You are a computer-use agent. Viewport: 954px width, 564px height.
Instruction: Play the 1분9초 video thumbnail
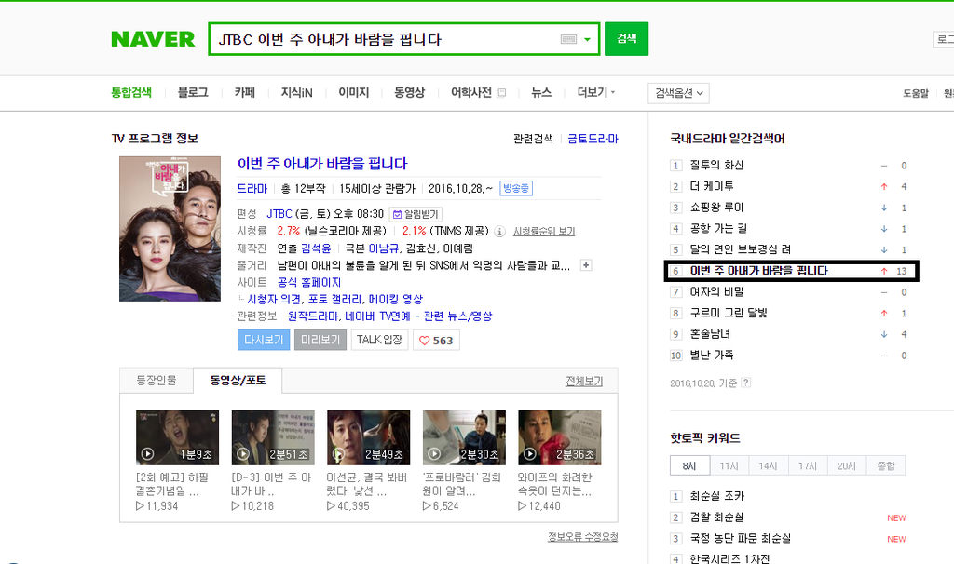pos(177,437)
